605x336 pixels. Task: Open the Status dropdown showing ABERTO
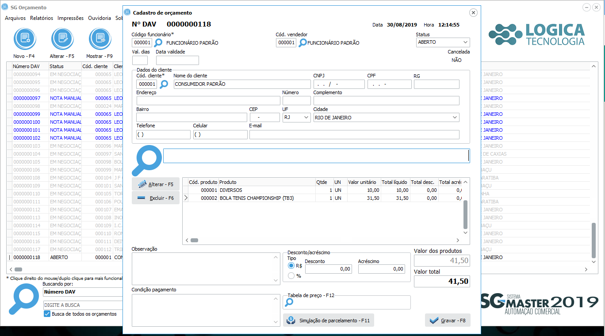[443, 42]
